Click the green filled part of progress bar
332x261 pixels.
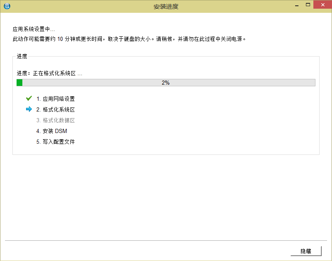click(x=19, y=83)
